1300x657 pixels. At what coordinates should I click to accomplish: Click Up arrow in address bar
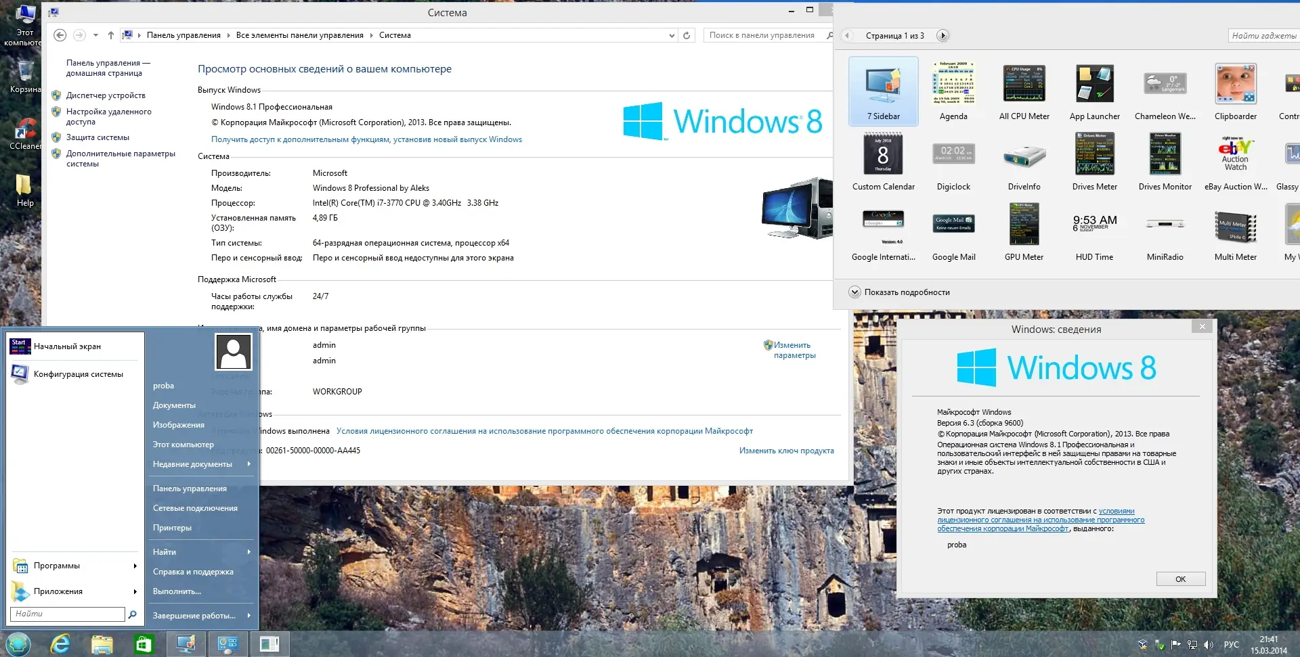(x=111, y=35)
